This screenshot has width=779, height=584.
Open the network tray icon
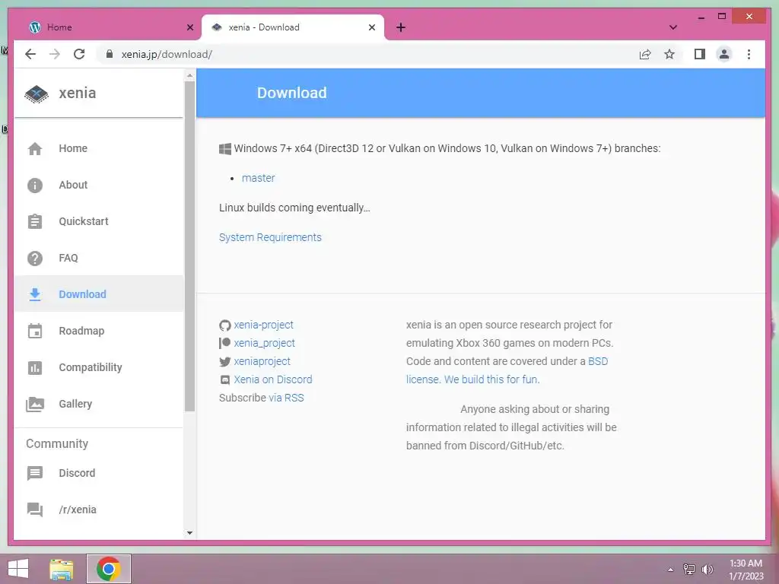coord(689,570)
